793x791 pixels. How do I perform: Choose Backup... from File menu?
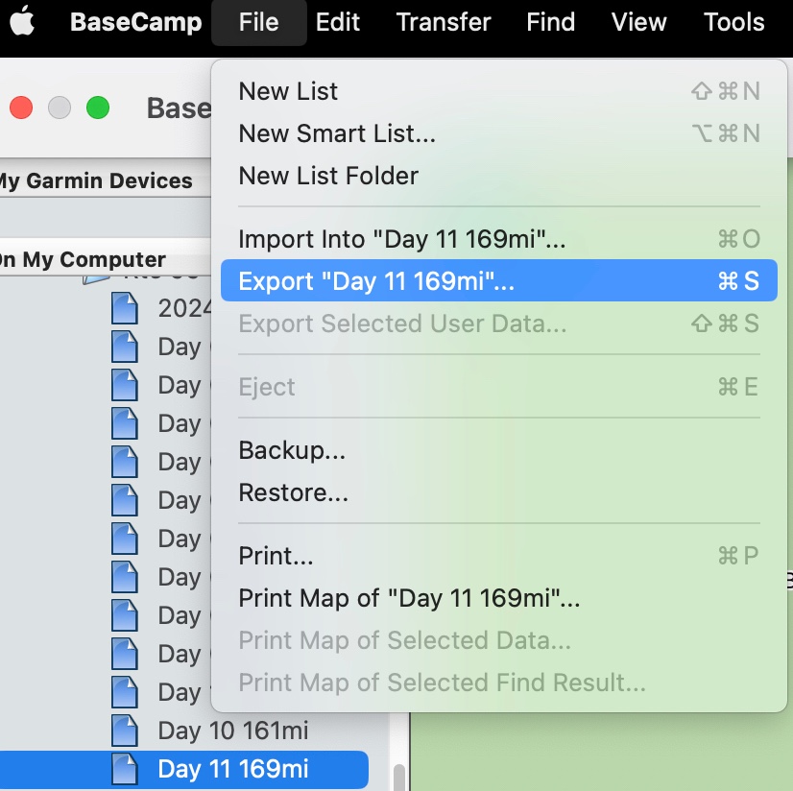tap(498, 450)
